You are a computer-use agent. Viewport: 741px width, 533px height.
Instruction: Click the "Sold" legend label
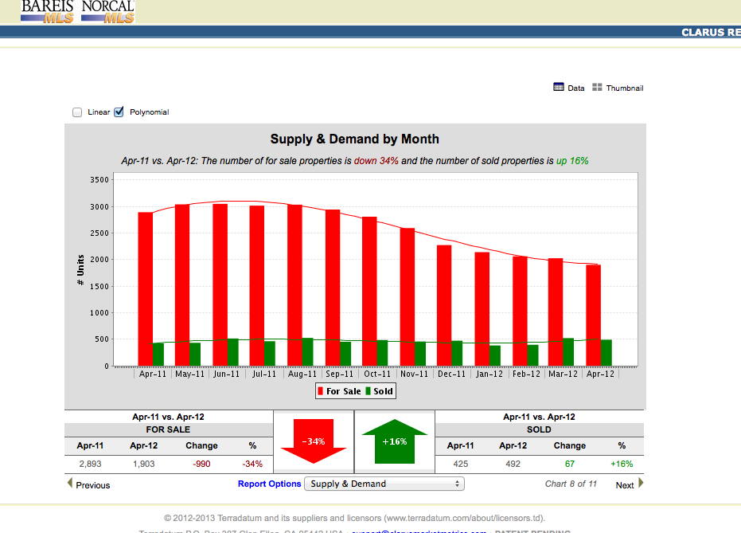(x=383, y=391)
